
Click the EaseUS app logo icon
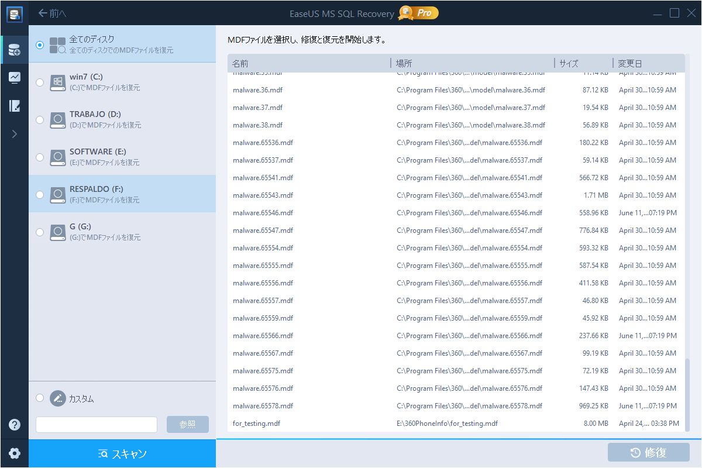[x=14, y=13]
